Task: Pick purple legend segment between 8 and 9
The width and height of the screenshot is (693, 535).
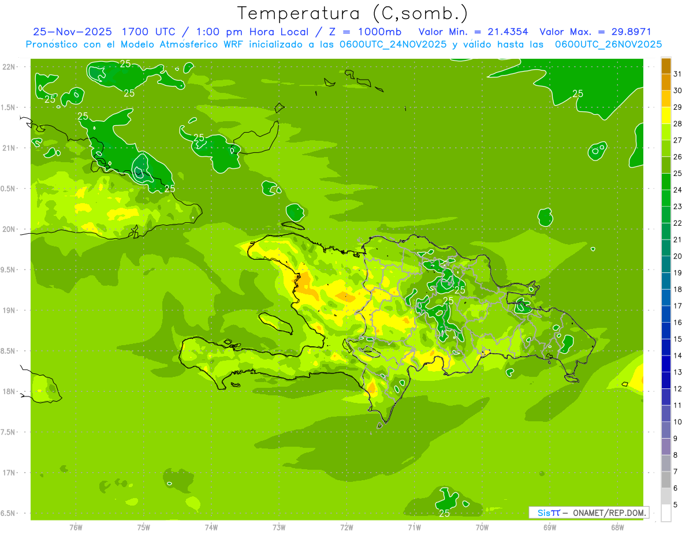Action: [x=666, y=447]
